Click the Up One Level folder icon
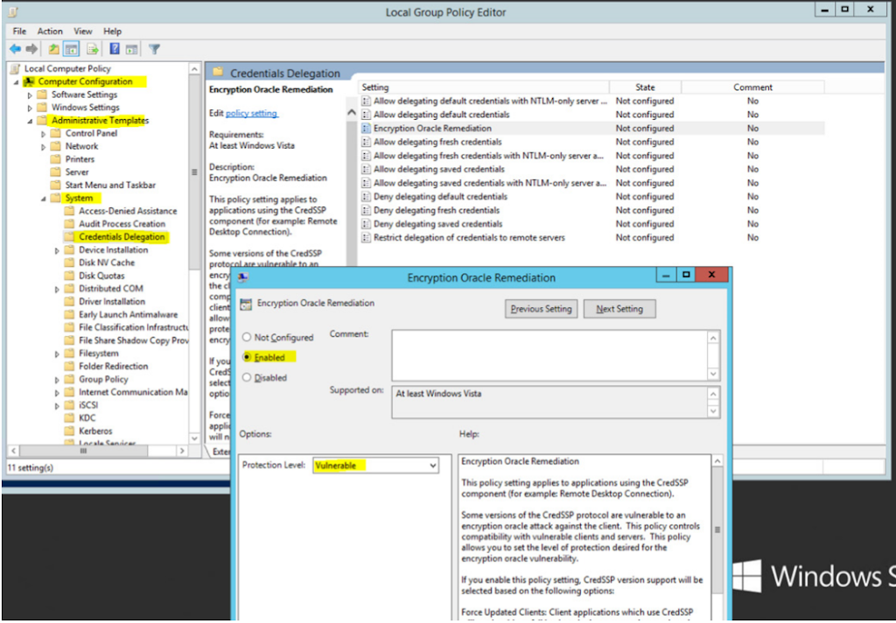896x623 pixels. [53, 49]
